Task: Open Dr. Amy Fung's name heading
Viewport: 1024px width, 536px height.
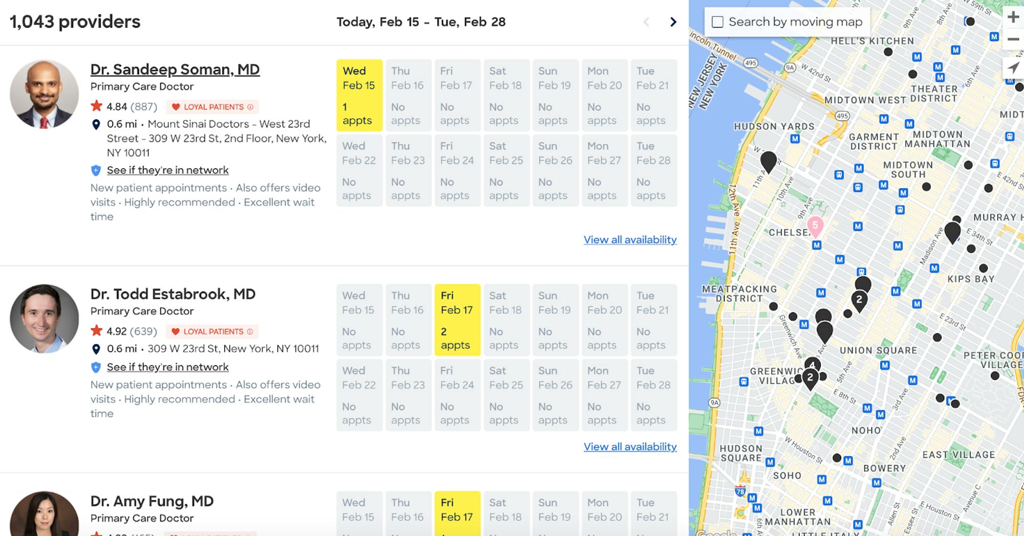Action: tap(152, 501)
